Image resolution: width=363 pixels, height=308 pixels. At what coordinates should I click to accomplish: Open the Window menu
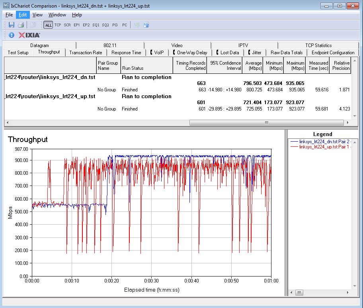(57, 15)
